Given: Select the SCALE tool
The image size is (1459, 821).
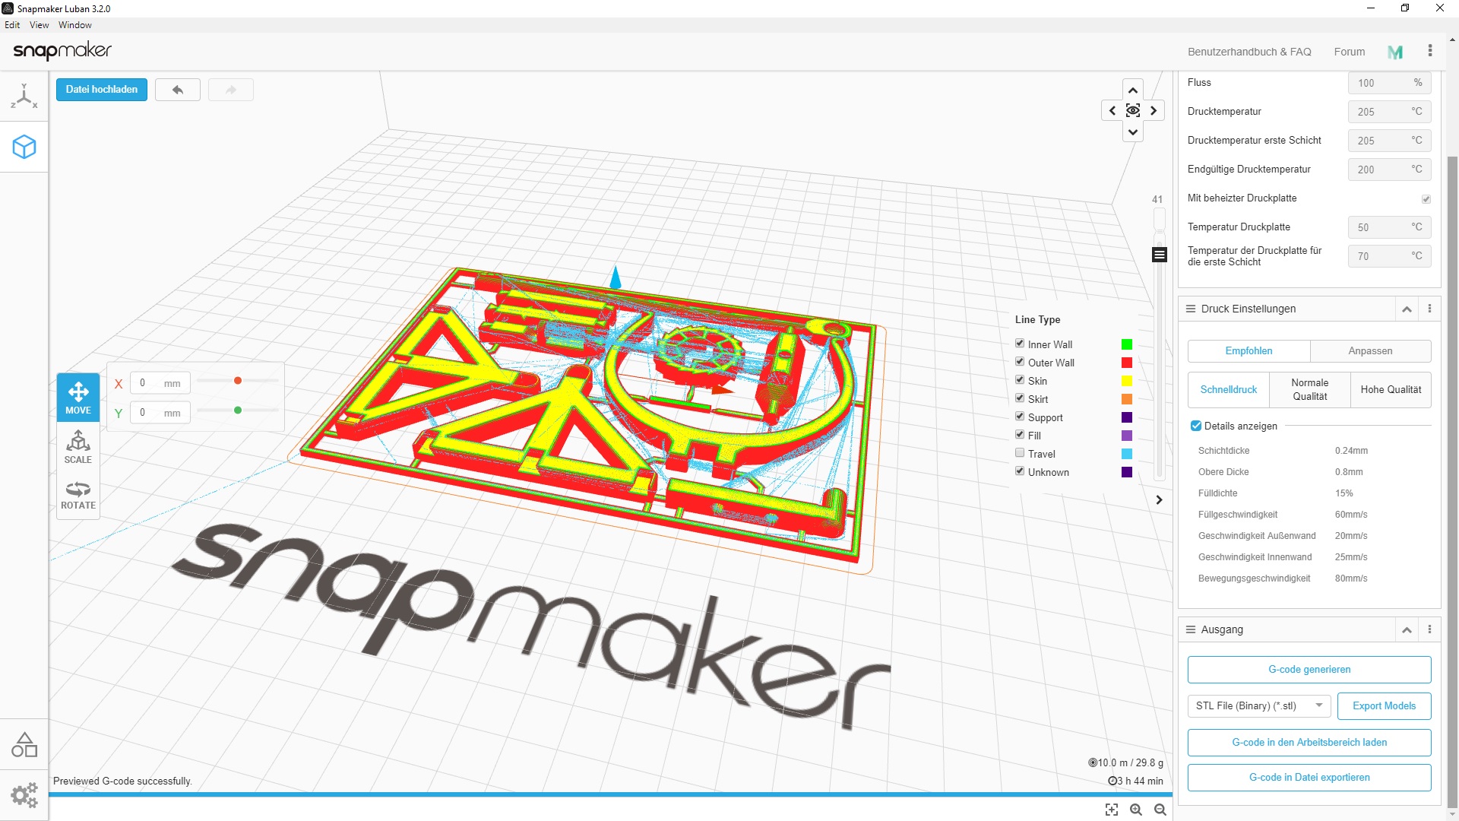Looking at the screenshot, I should [x=78, y=447].
